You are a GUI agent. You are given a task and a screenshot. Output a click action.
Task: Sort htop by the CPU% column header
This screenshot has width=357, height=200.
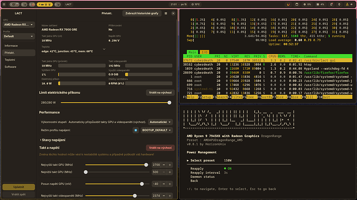click(x=272, y=56)
